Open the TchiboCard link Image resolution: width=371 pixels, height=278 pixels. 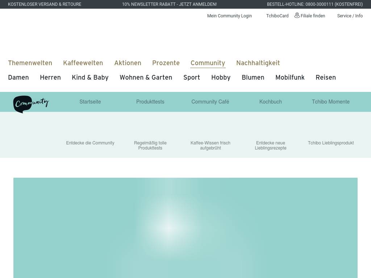(277, 16)
